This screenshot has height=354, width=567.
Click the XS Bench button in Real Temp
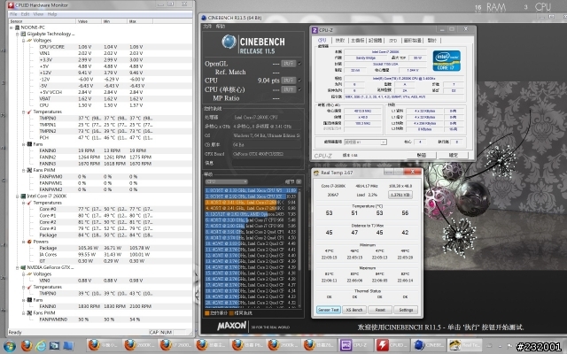pos(354,310)
